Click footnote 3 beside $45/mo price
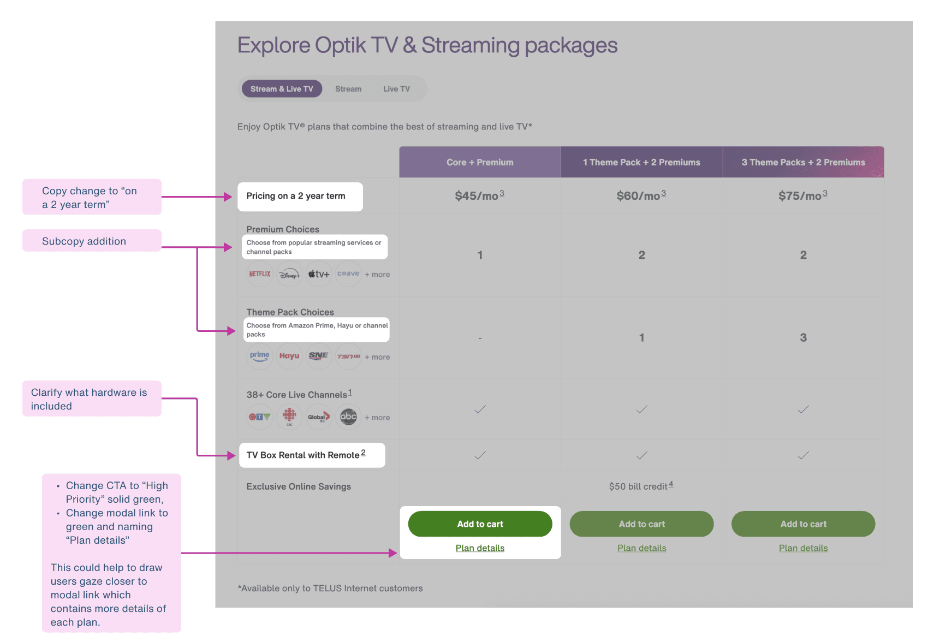This screenshot has width=952, height=642. pyautogui.click(x=502, y=193)
